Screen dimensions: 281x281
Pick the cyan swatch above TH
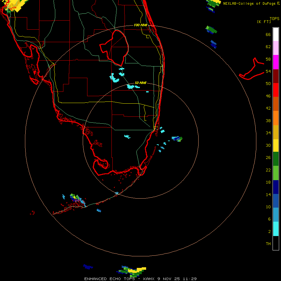276,229
